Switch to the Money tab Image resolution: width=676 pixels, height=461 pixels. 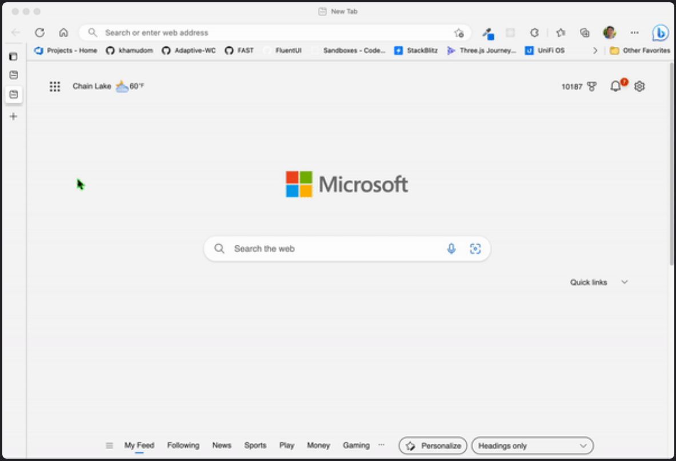click(319, 446)
